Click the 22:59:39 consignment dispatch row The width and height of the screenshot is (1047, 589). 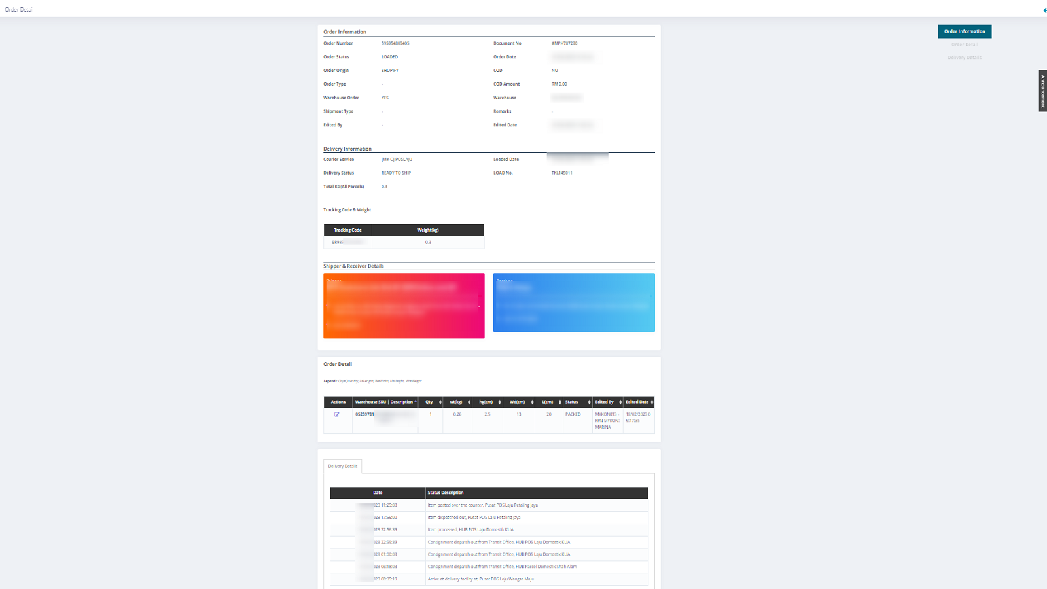[489, 542]
